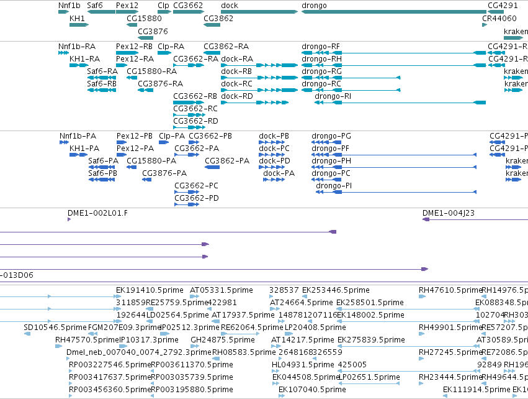Click EST EK191410.5prime
This screenshot has height=399, width=528.
point(150,290)
